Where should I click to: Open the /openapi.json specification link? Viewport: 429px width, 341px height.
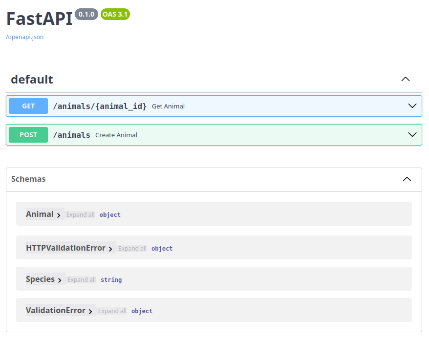[24, 37]
